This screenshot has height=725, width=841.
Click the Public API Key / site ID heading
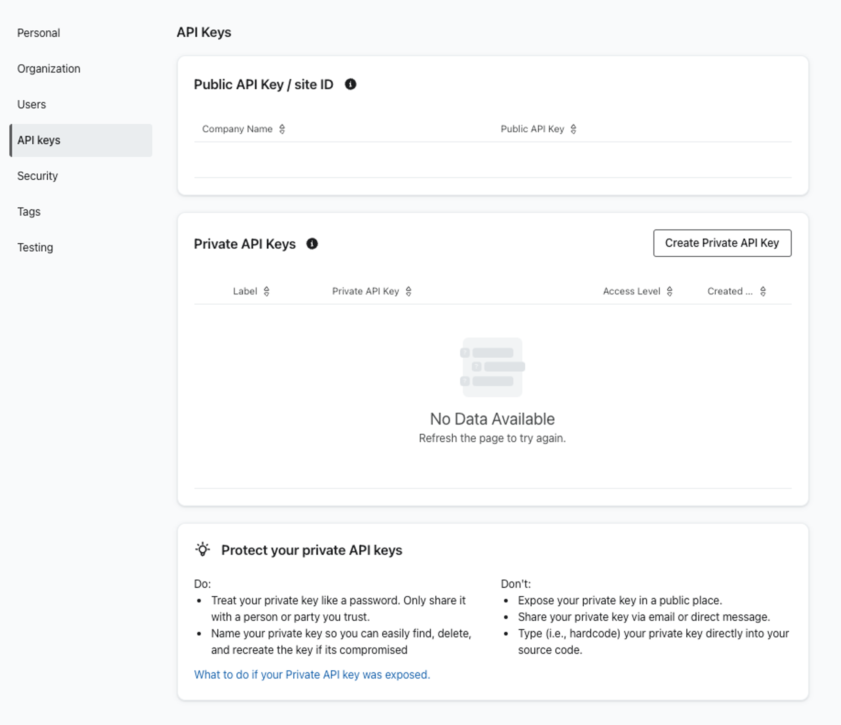click(x=263, y=85)
